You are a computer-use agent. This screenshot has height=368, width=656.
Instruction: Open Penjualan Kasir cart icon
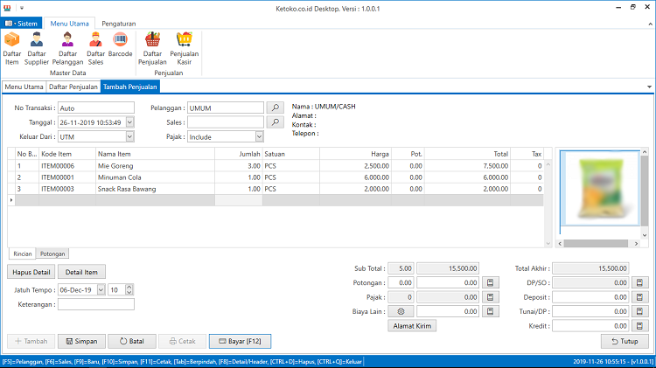pos(184,48)
